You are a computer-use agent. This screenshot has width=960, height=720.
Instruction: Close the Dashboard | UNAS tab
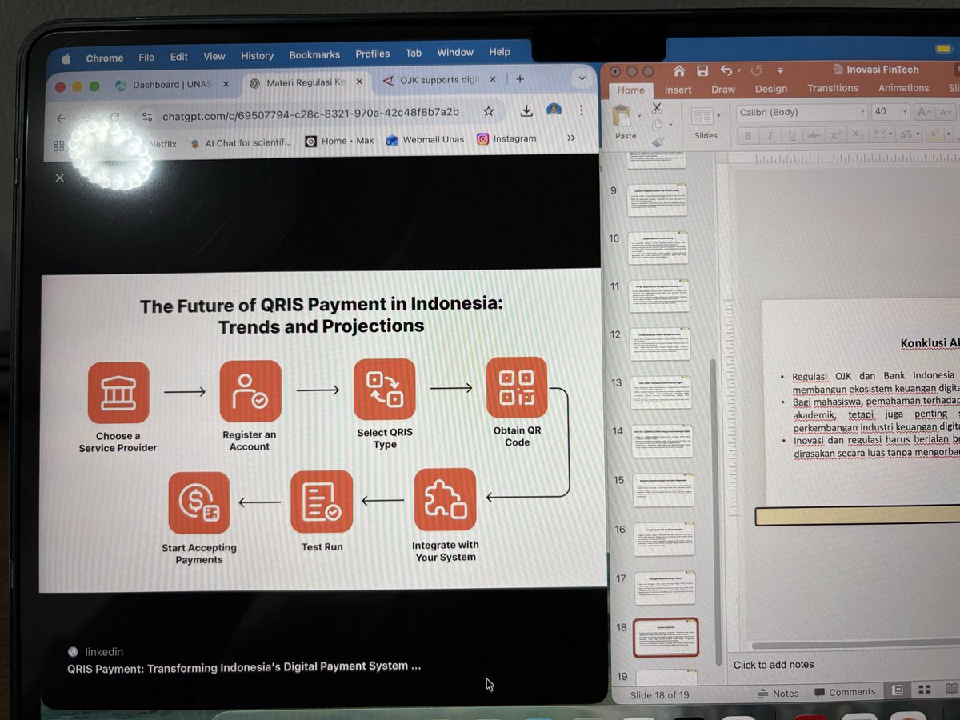pyautogui.click(x=226, y=83)
